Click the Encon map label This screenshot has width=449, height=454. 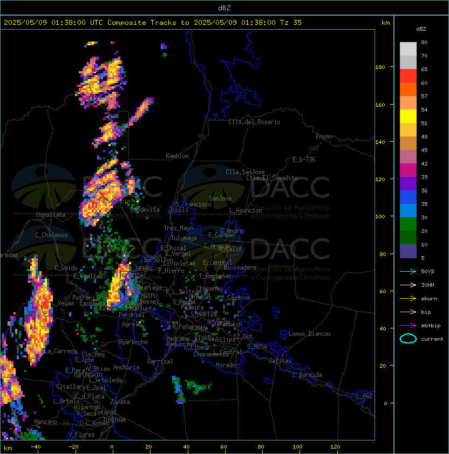tap(324, 136)
